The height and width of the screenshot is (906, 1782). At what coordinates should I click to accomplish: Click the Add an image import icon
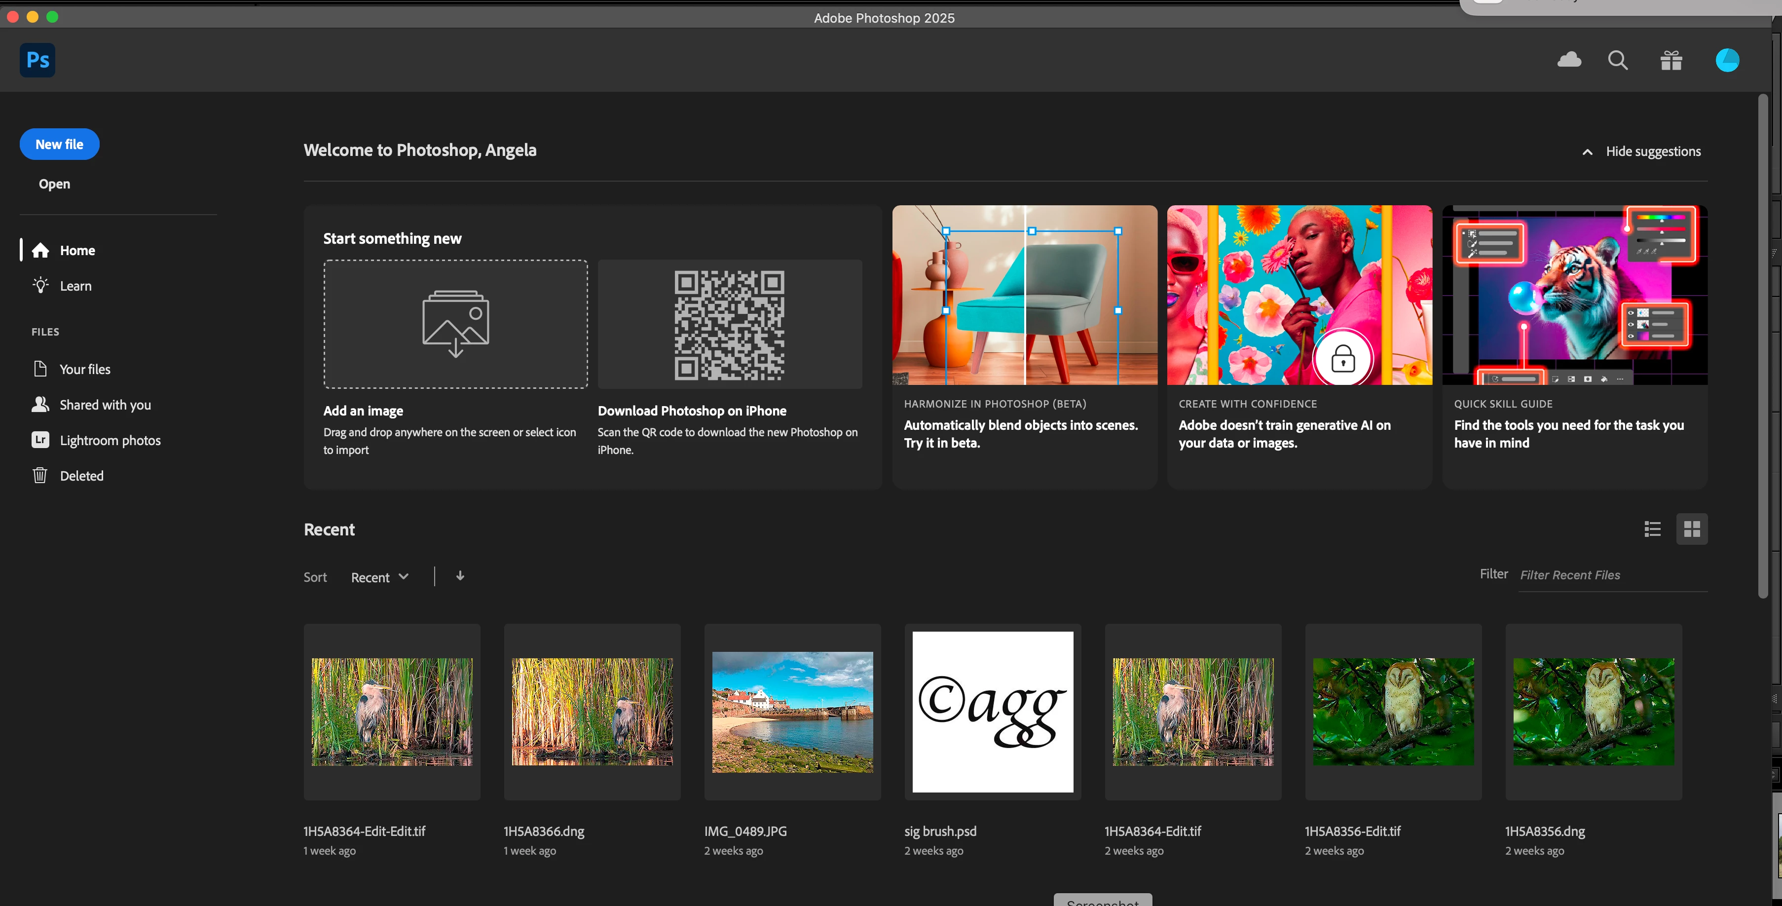point(455,323)
